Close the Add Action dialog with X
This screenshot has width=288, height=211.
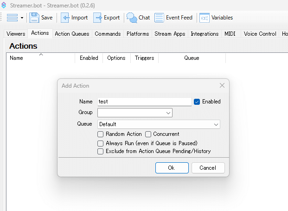(222, 85)
